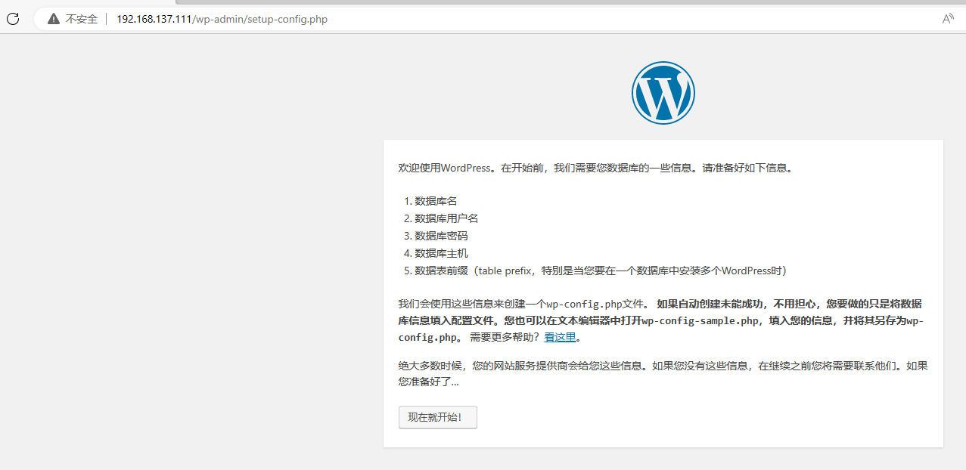Click the text wp-config-sample.php
This screenshot has height=470, width=966.
(x=700, y=321)
